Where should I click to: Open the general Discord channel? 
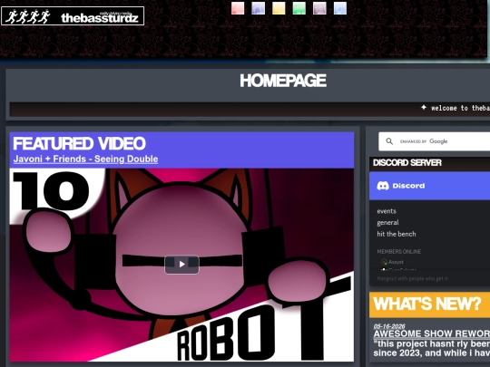[387, 223]
